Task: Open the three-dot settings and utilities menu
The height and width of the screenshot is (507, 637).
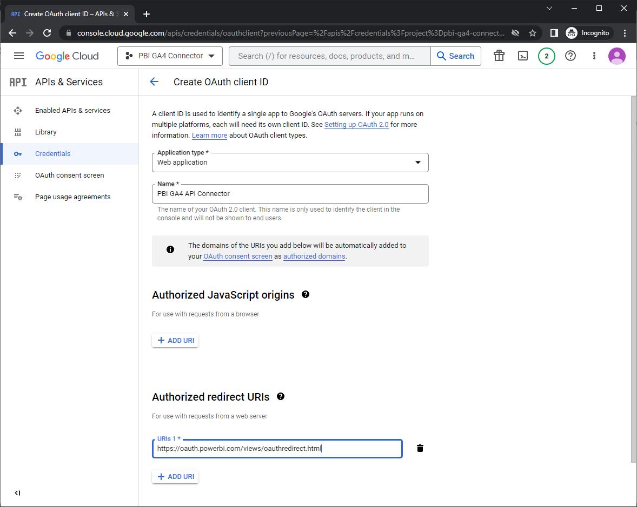Action: click(594, 56)
